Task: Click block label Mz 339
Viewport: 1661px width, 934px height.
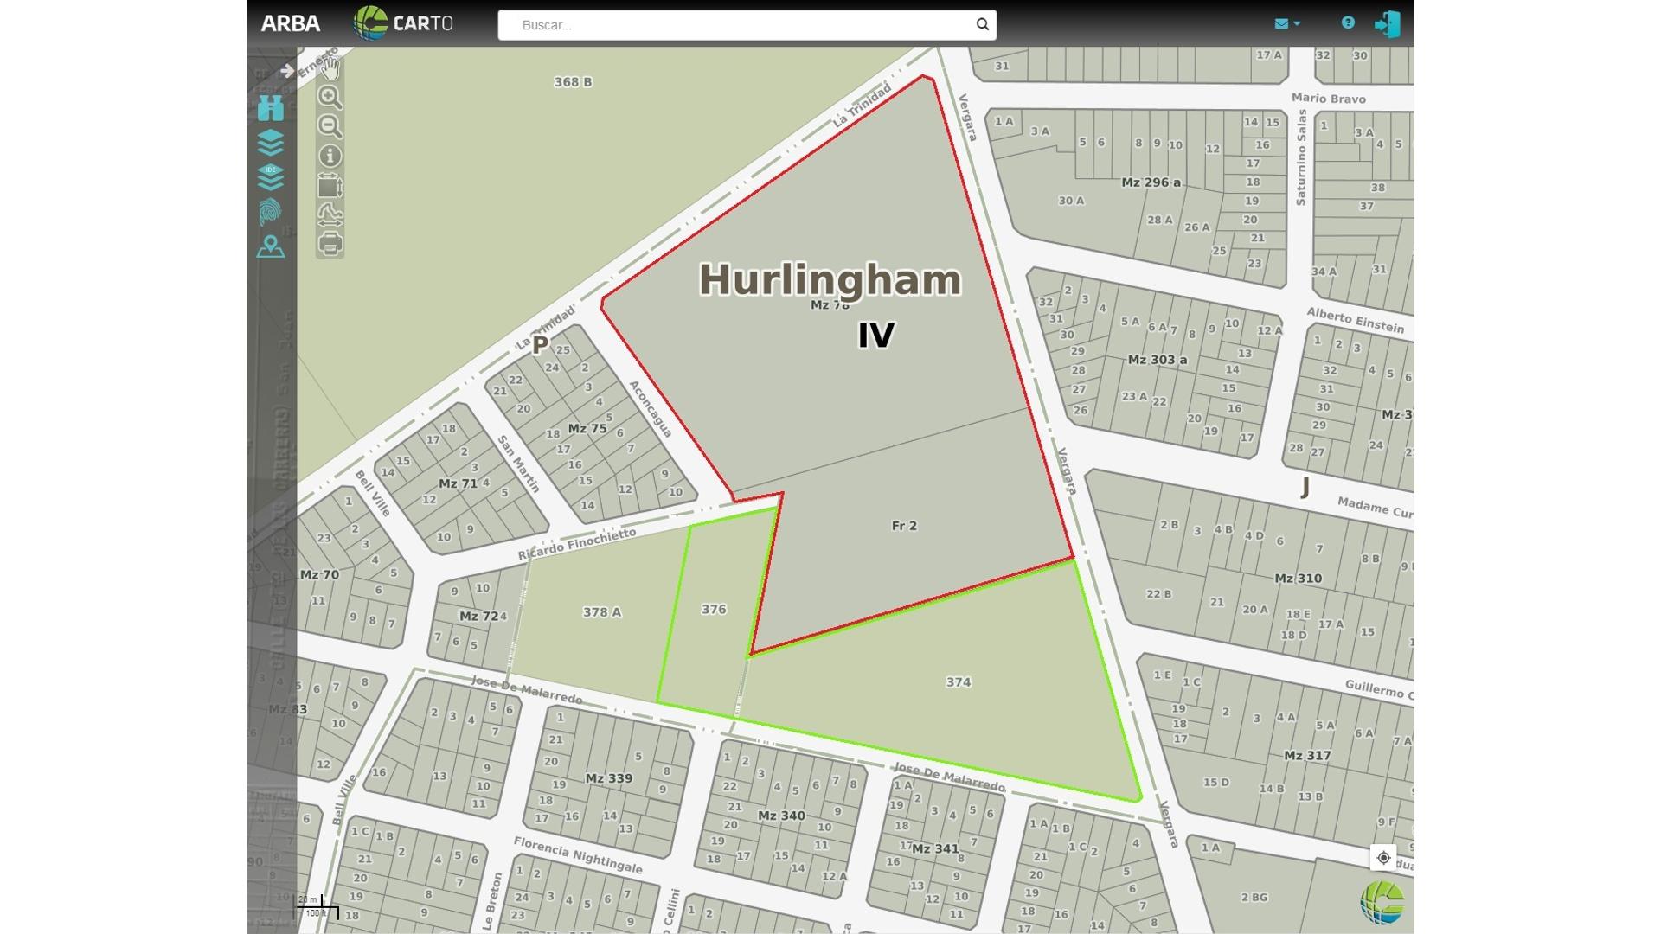Action: point(609,778)
